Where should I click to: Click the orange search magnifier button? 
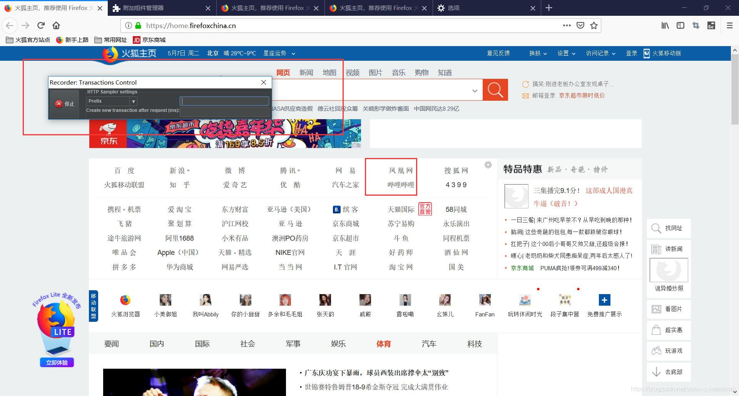(x=495, y=90)
